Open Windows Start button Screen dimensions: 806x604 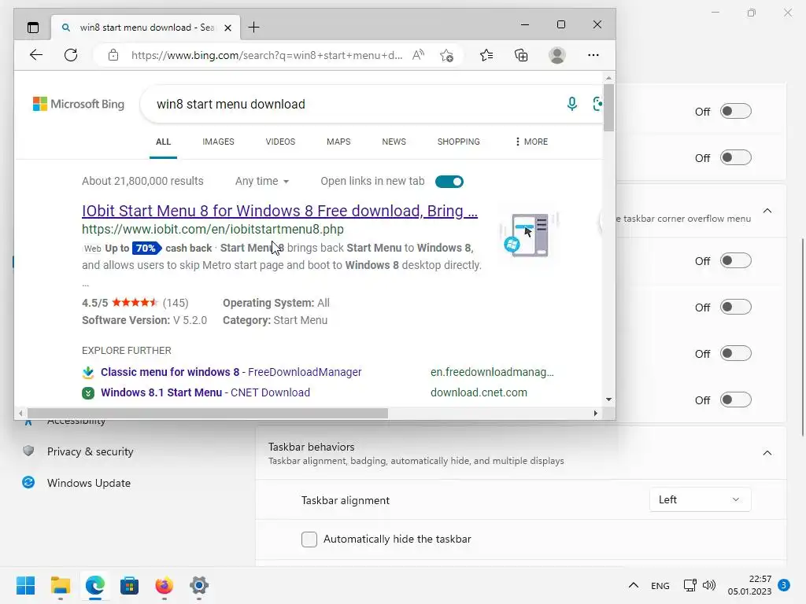click(26, 585)
